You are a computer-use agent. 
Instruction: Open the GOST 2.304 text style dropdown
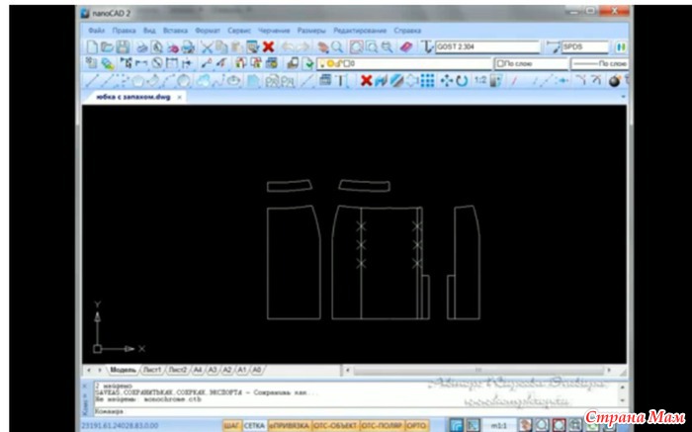tap(487, 46)
